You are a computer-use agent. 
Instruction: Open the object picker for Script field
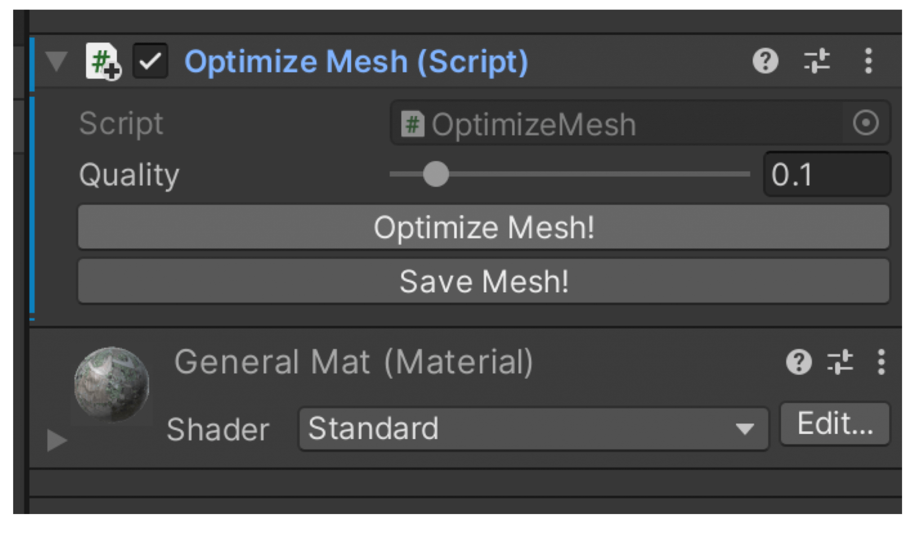[866, 123]
